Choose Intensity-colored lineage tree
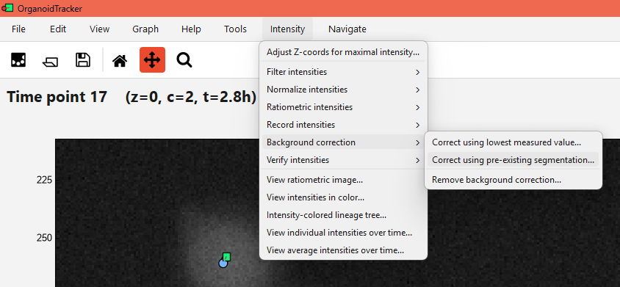The width and height of the screenshot is (620, 287). coord(343,215)
